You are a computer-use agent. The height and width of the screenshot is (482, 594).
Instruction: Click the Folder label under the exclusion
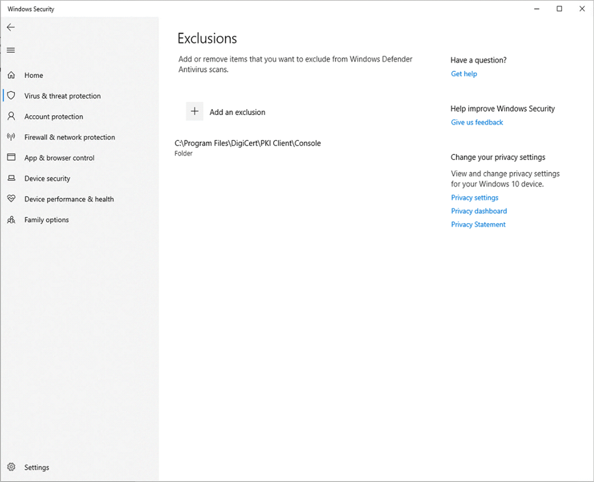pos(183,153)
